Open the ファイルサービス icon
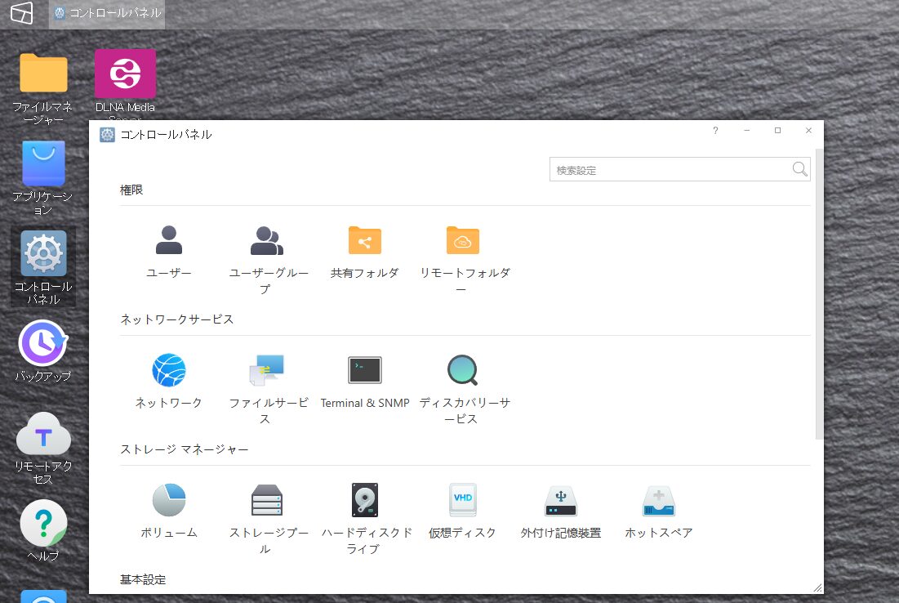The height and width of the screenshot is (603, 899). click(x=267, y=371)
